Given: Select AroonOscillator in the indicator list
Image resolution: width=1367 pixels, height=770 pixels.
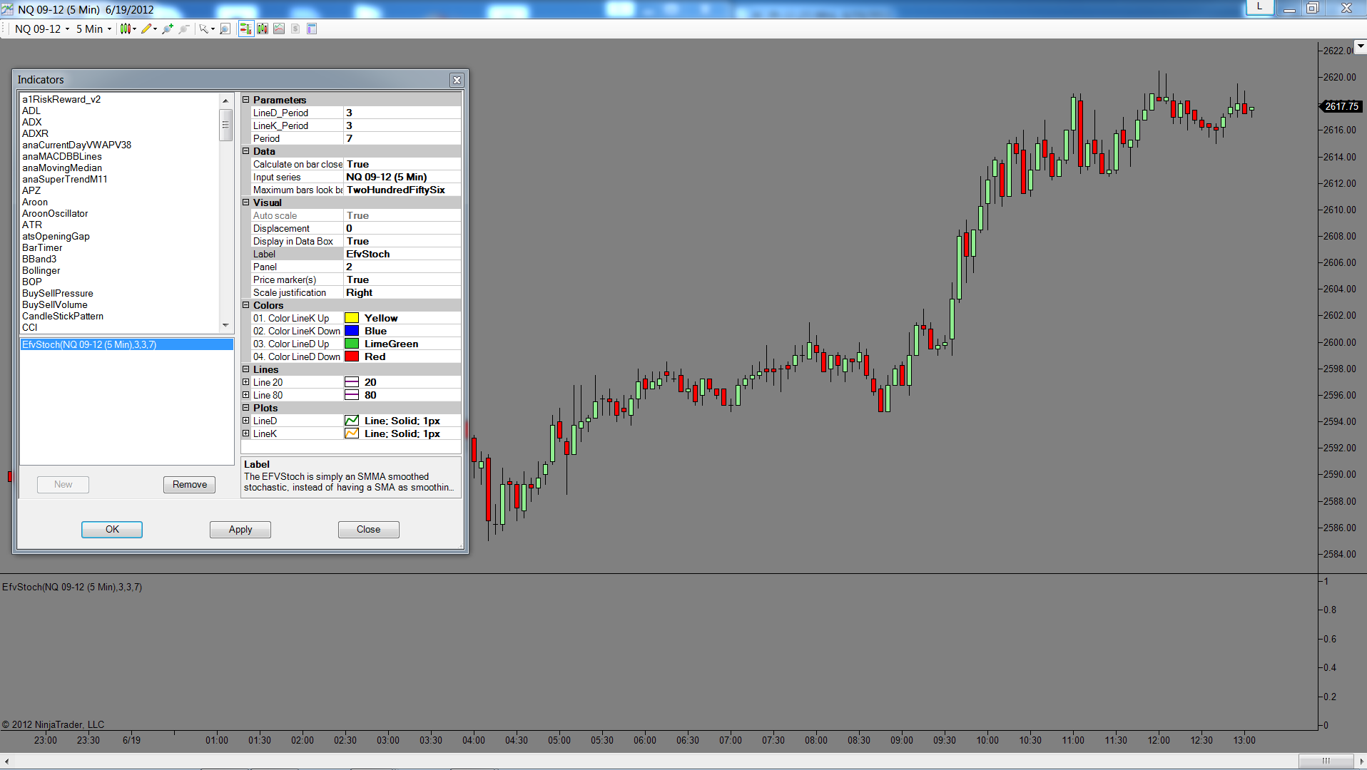Looking at the screenshot, I should click(55, 213).
